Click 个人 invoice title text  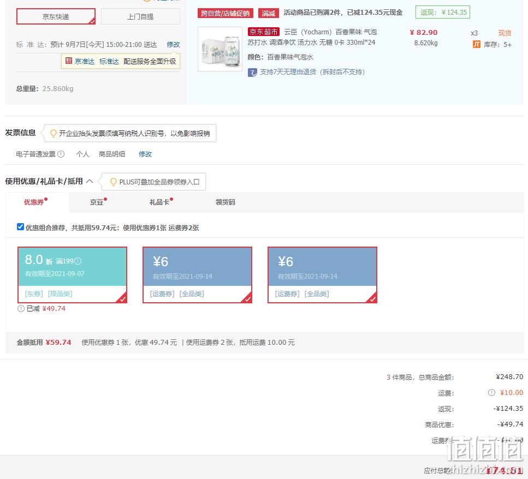coord(82,154)
